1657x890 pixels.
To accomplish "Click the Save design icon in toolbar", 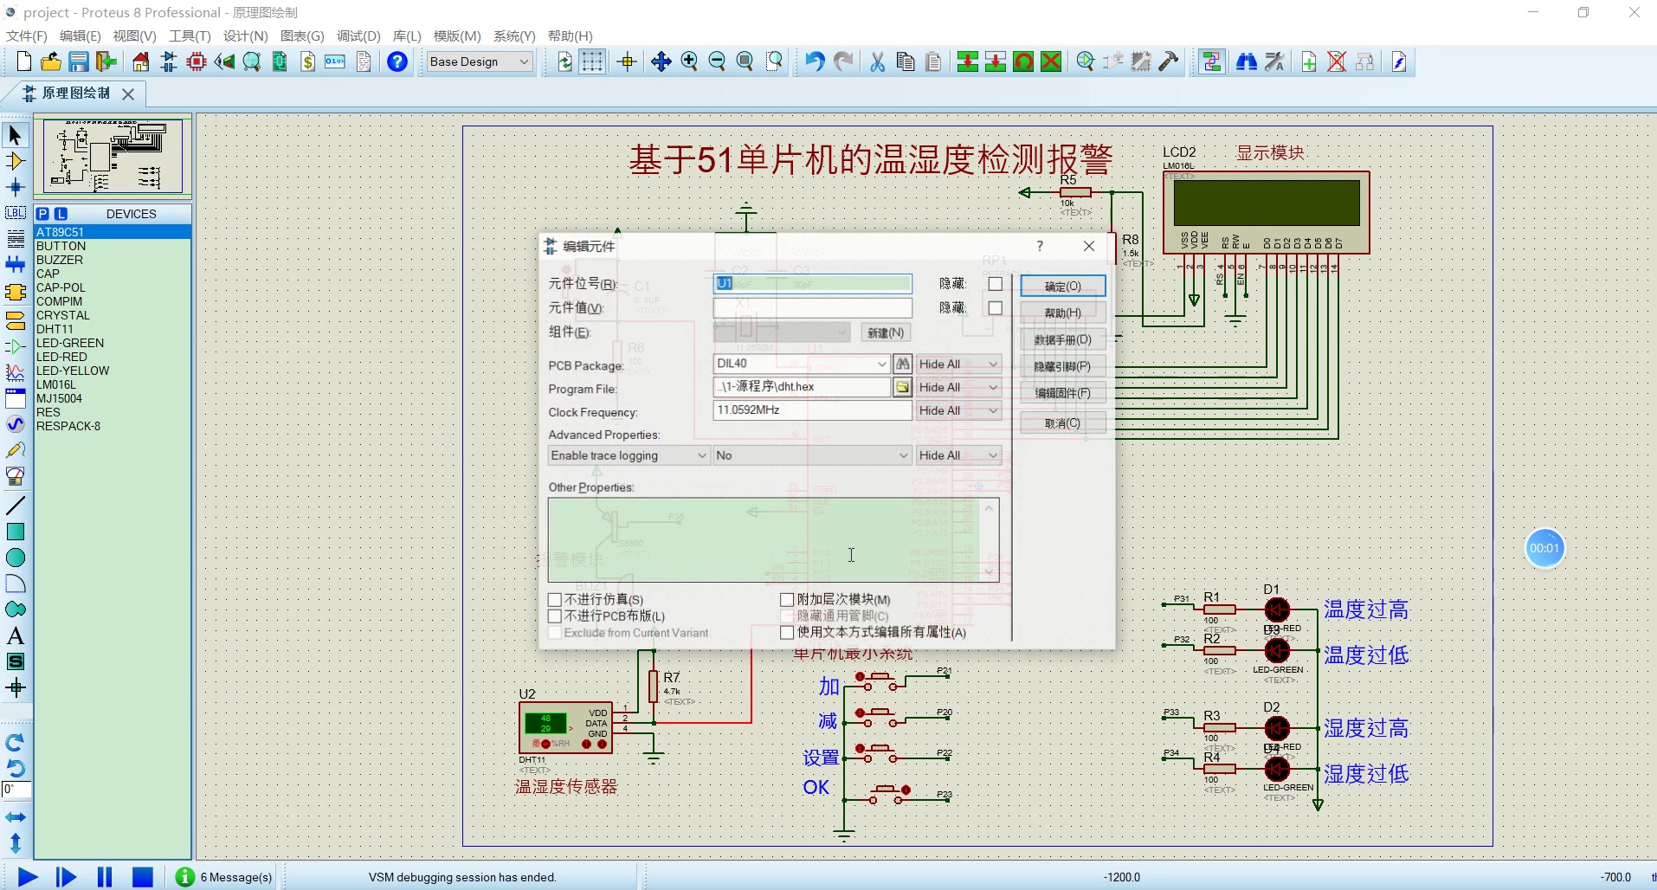I will coord(79,61).
